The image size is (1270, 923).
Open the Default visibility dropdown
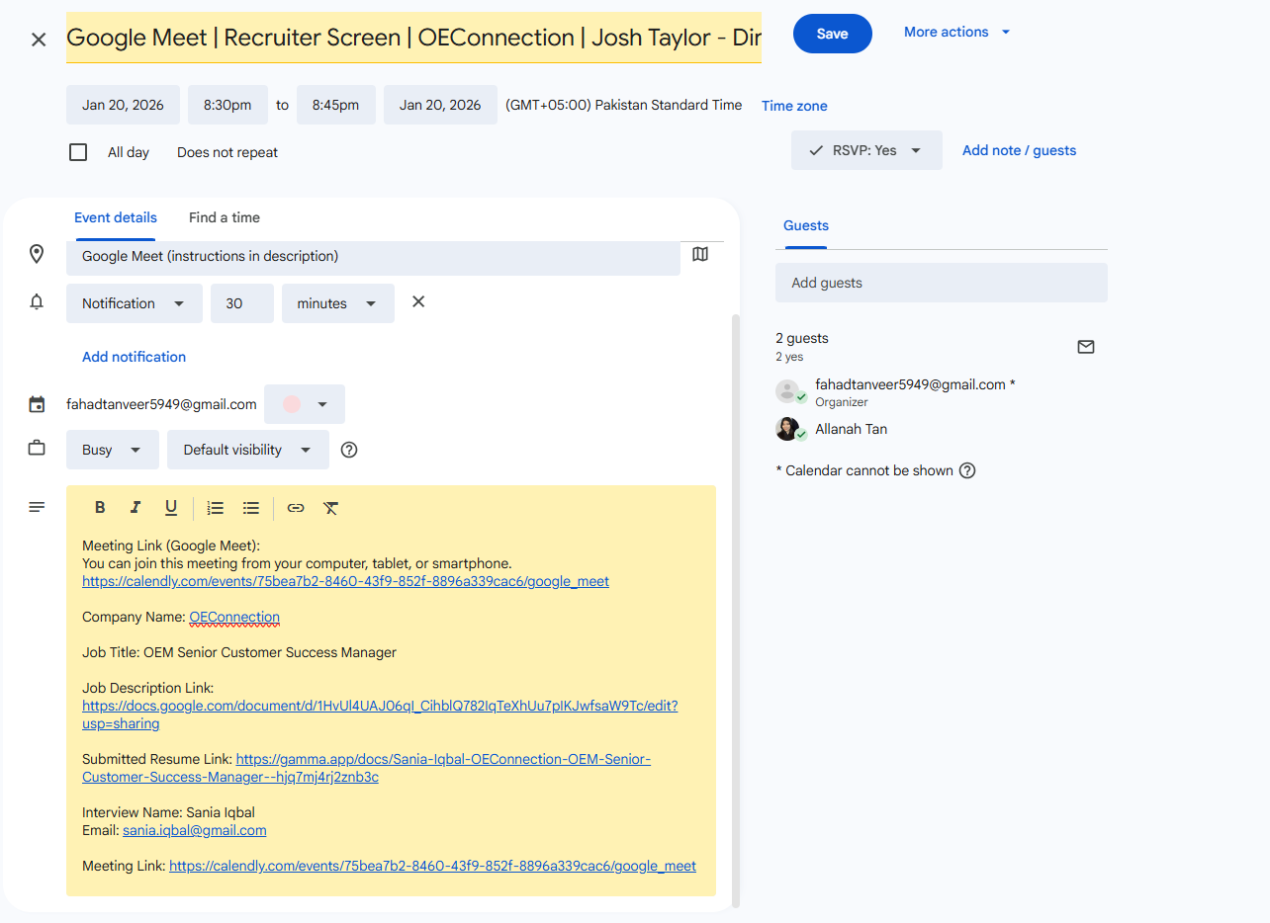pos(248,450)
